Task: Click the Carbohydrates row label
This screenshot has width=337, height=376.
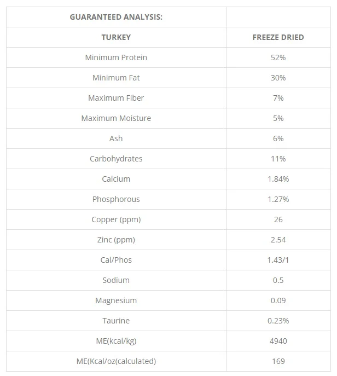Action: (116, 159)
